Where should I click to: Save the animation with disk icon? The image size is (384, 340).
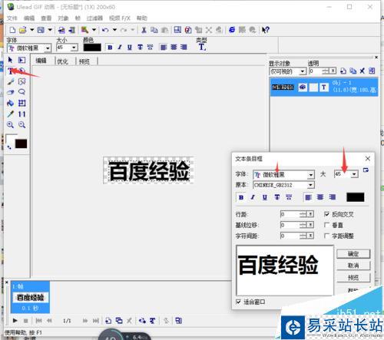(41, 30)
